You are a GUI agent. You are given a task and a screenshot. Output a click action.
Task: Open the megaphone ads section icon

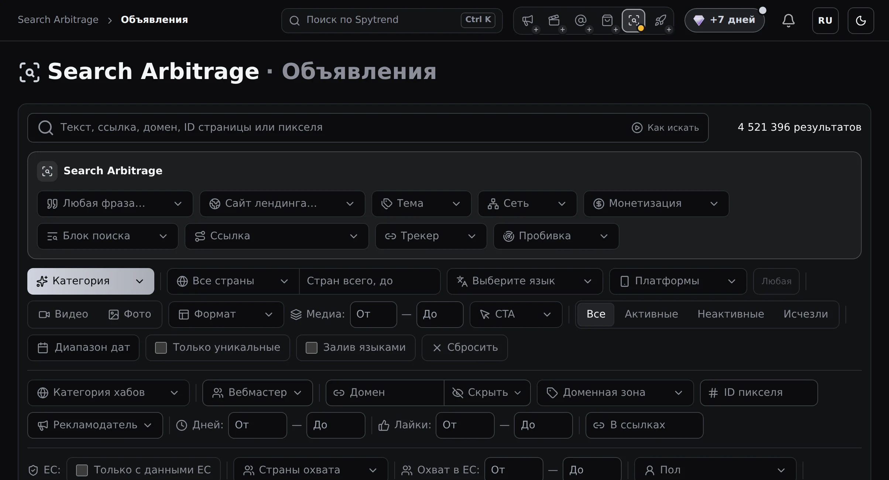[528, 20]
